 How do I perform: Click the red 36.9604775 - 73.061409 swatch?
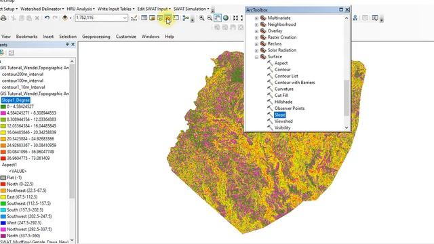tap(3, 159)
